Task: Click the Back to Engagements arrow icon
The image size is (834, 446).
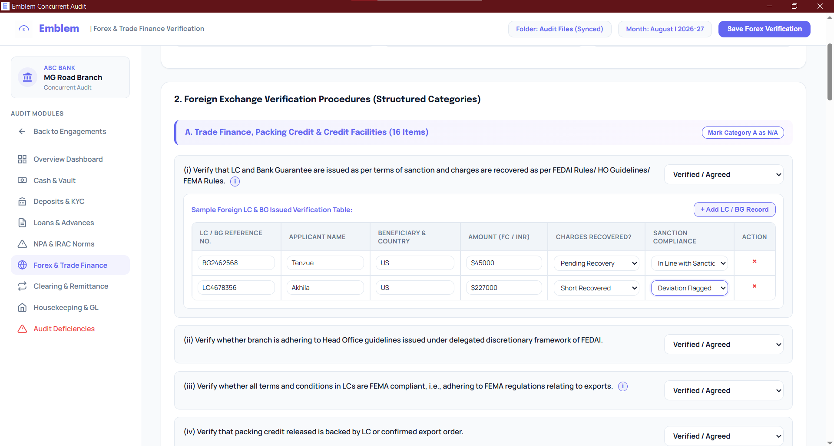Action: click(x=22, y=131)
